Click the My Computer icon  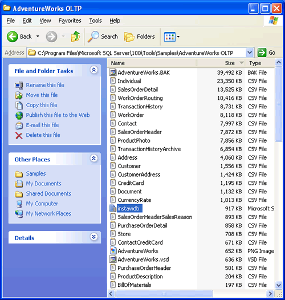tap(19, 204)
